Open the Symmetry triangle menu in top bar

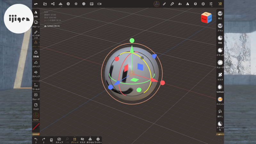[x=188, y=4]
